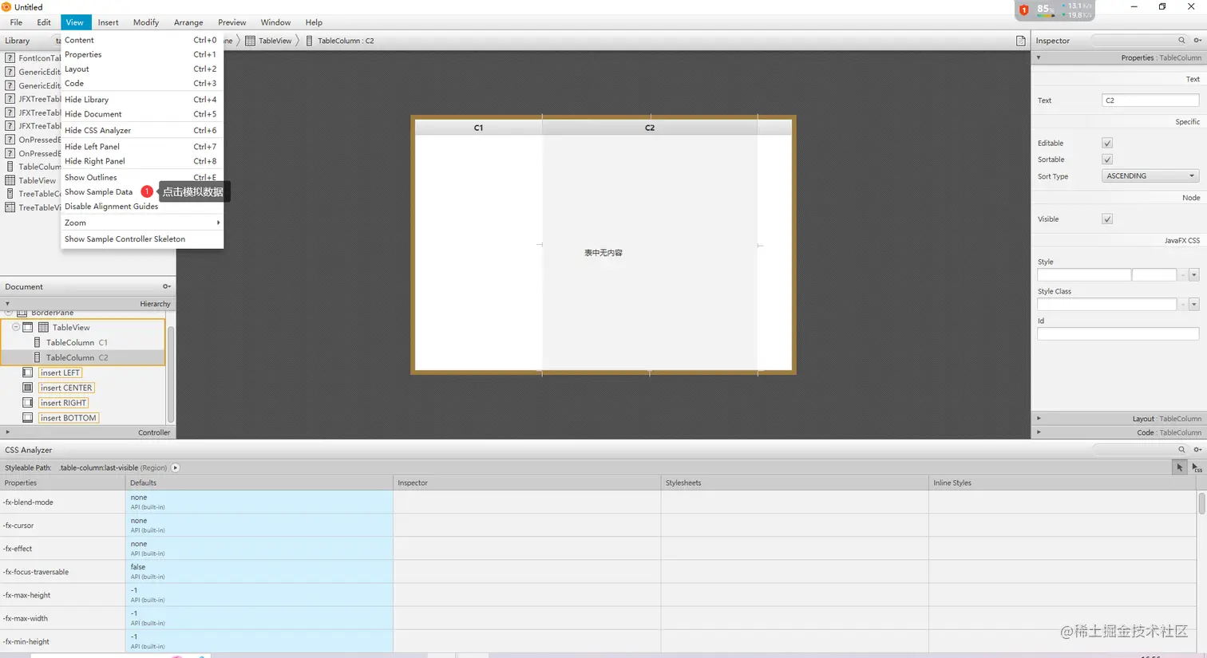Click the insert BOTTOM placeholder label
Viewport: 1207px width, 658px height.
(x=69, y=418)
